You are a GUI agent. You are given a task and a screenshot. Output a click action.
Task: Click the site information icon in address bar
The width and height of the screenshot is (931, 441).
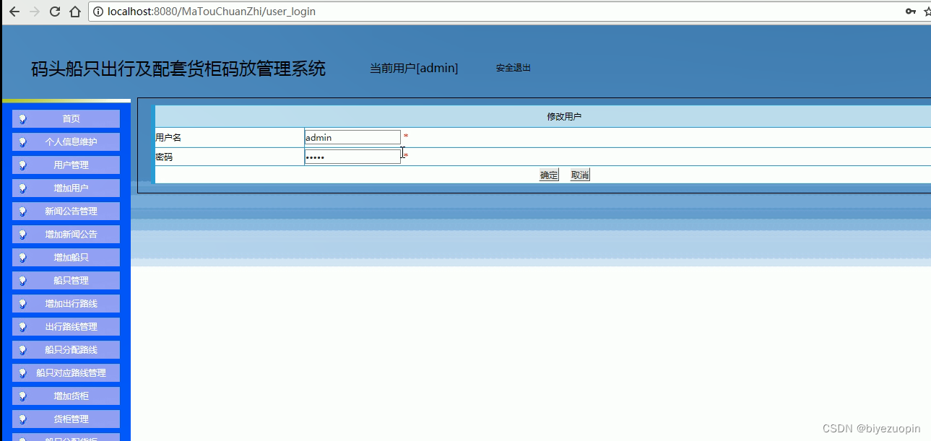98,11
